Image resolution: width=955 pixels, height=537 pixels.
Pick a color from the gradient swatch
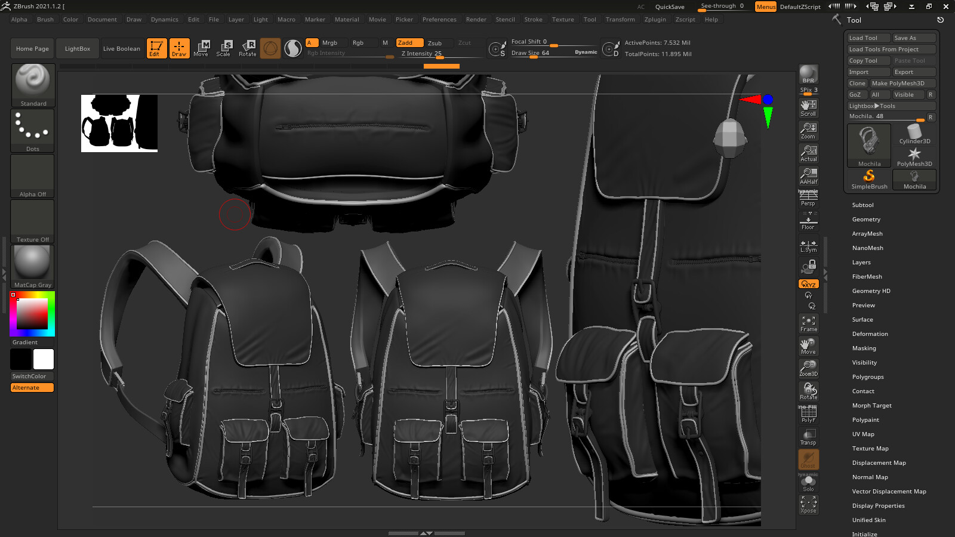[31, 313]
